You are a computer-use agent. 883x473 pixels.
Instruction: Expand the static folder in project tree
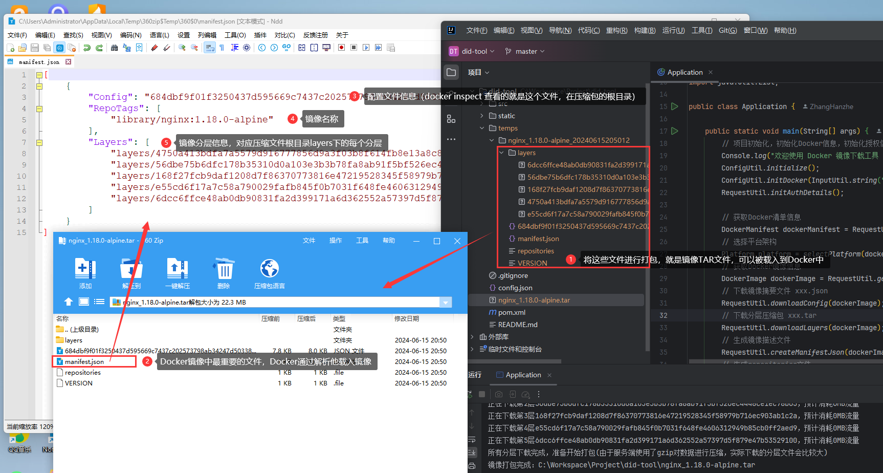click(x=482, y=116)
